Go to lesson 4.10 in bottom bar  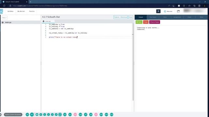click(x=101, y=114)
